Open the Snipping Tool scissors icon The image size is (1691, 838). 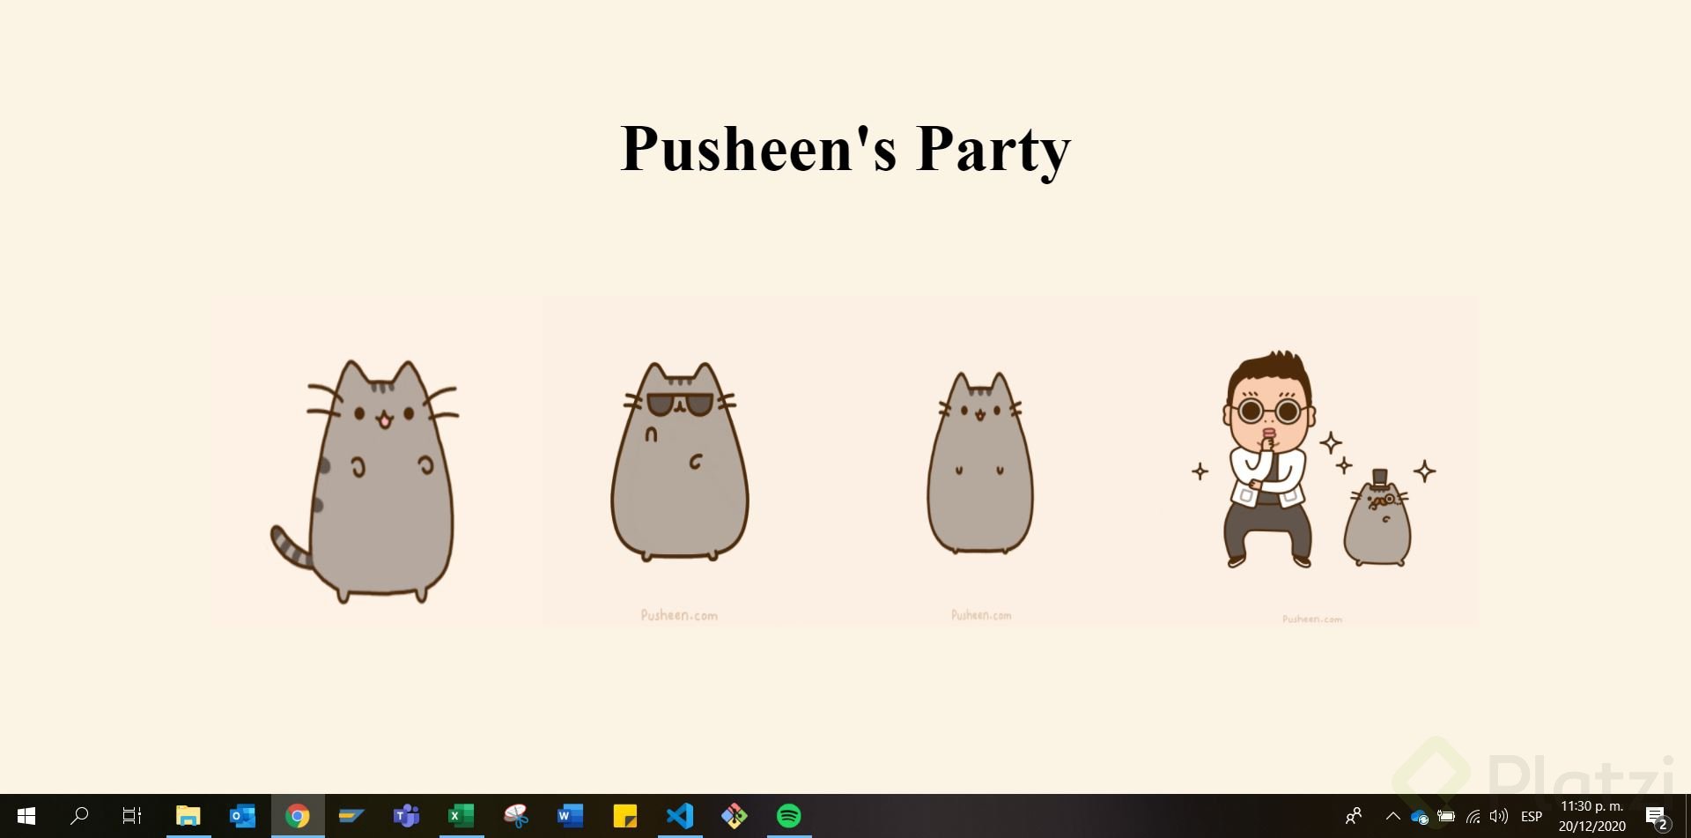516,816
